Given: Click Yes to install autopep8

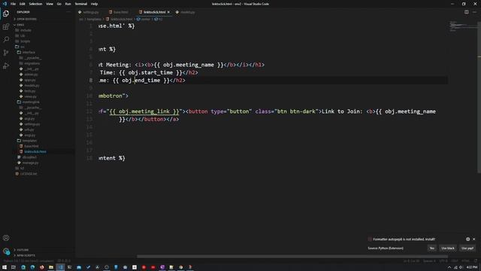Looking at the screenshot, I should click(x=432, y=248).
